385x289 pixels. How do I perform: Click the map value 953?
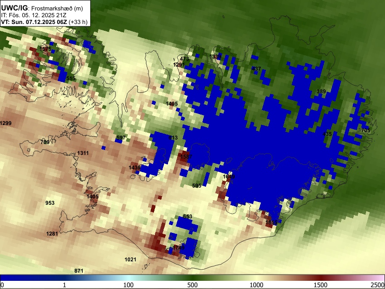(50, 203)
